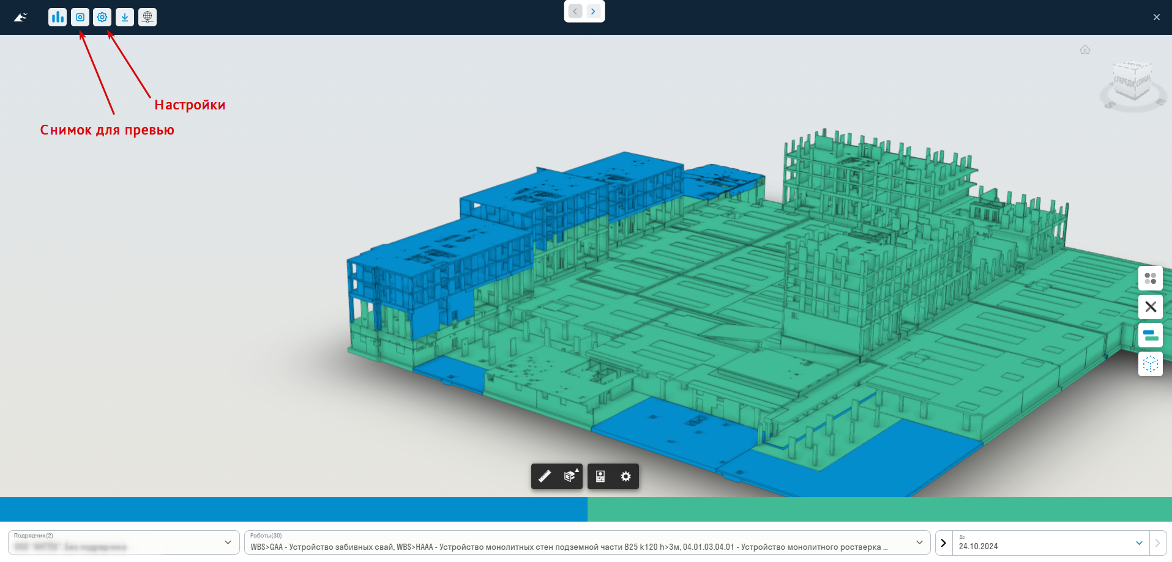Take a preview snapshot with the camera icon
Viewport: 1172px width, 562px height.
click(x=80, y=17)
